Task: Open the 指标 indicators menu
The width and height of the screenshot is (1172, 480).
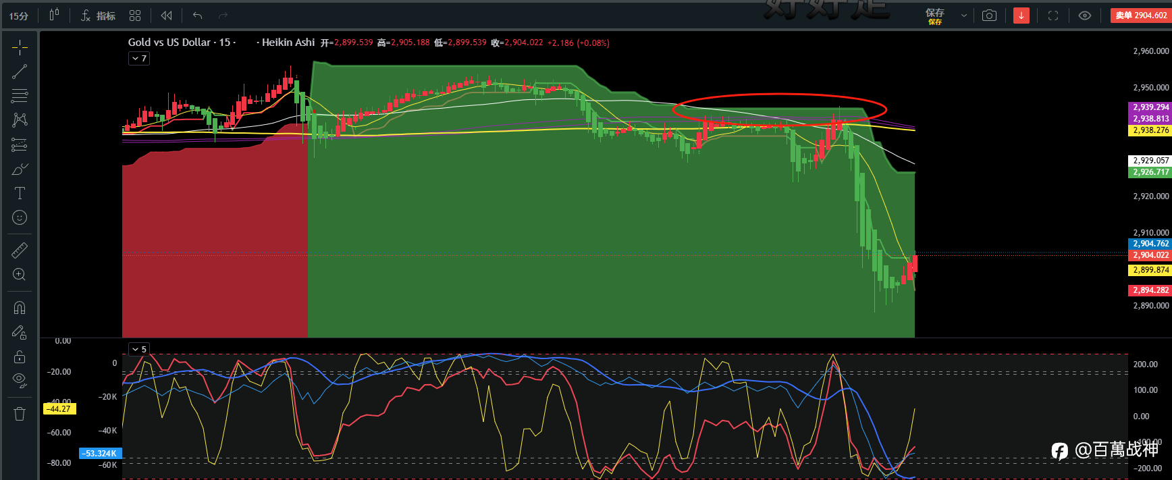Action: tap(99, 16)
